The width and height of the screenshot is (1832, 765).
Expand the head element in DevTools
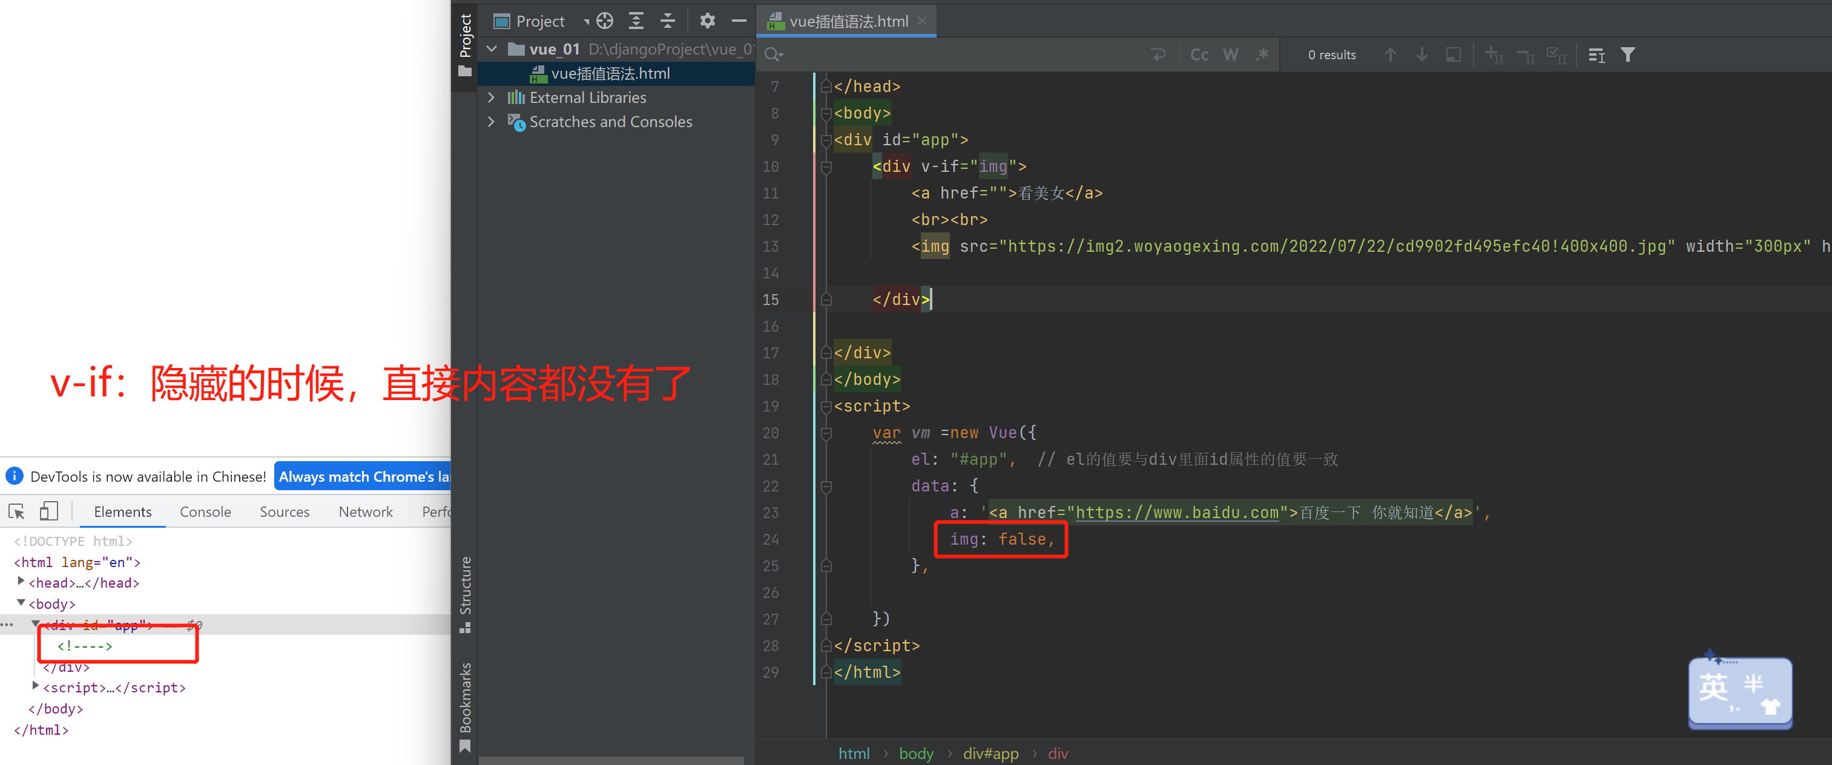pos(21,582)
